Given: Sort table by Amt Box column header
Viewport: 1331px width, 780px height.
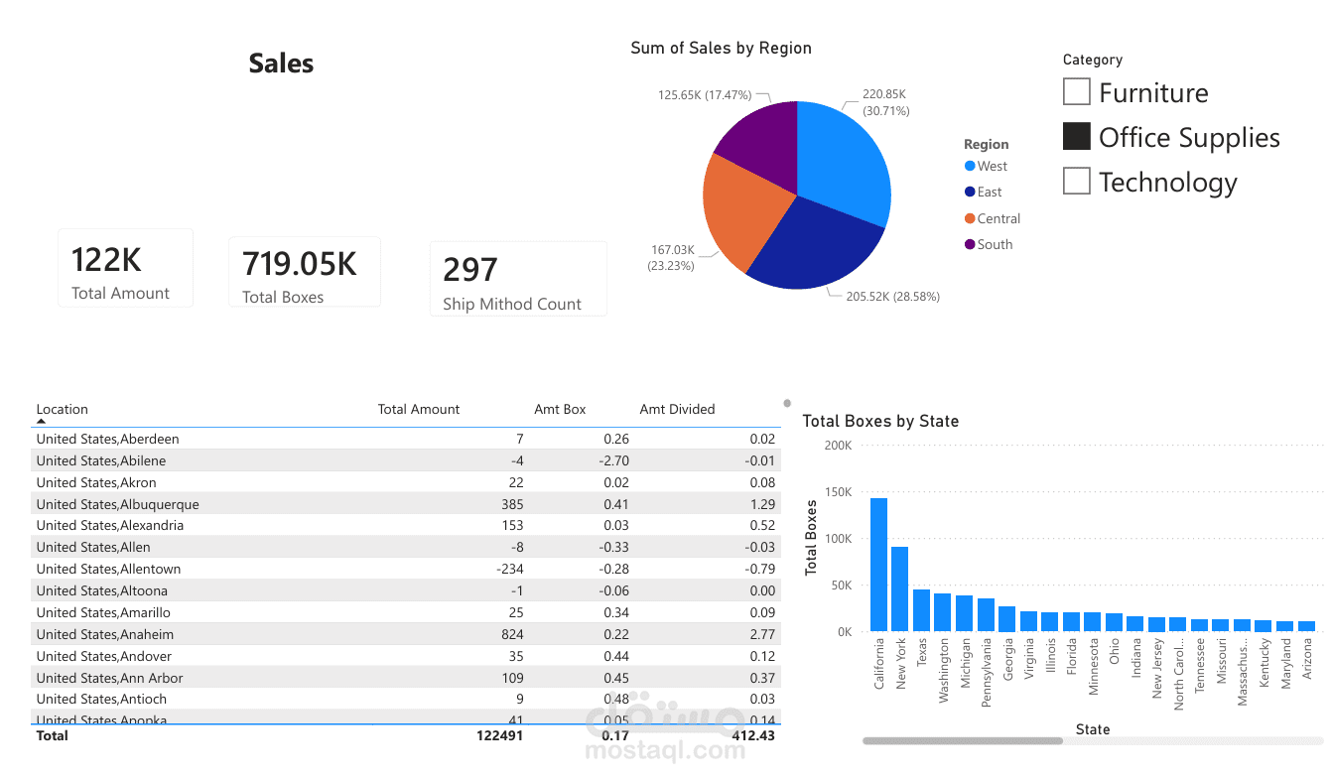Looking at the screenshot, I should coord(560,409).
